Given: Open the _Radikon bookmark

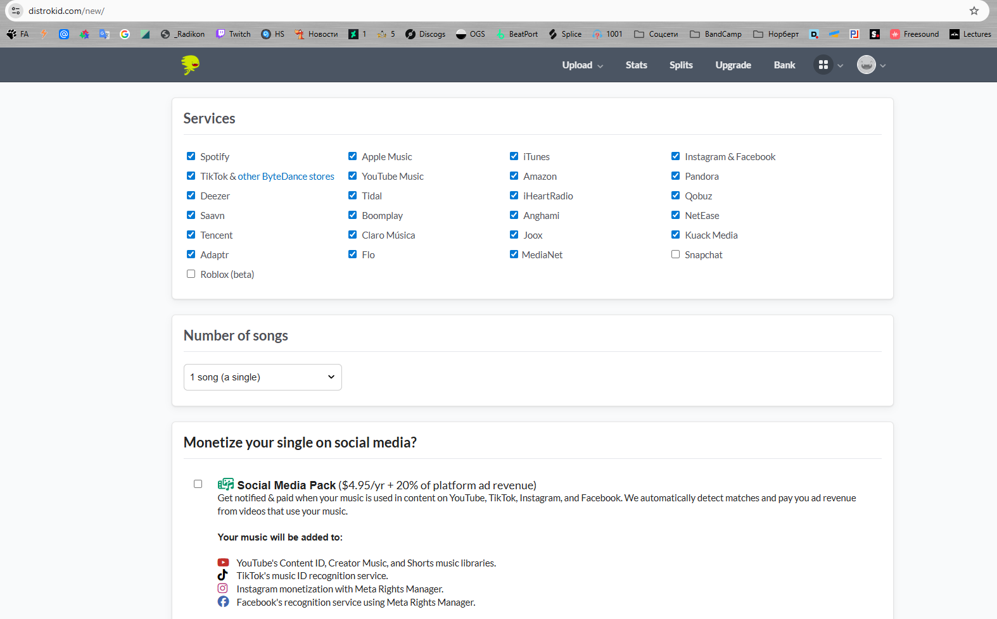Looking at the screenshot, I should coord(182,34).
